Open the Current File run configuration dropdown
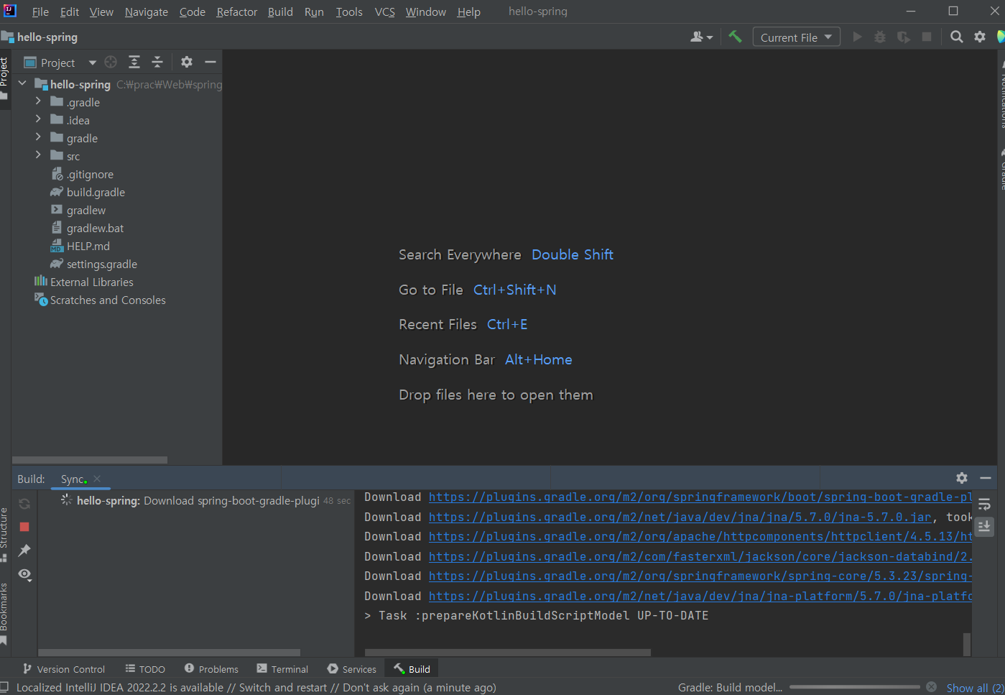 click(796, 37)
